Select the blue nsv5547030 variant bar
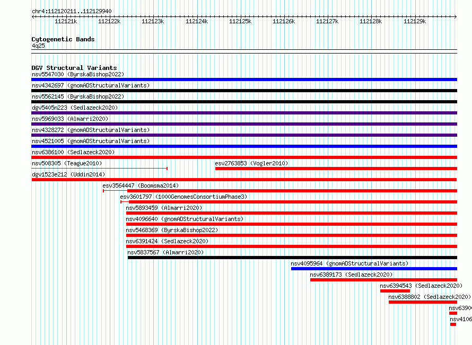472x345 pixels. coord(244,79)
